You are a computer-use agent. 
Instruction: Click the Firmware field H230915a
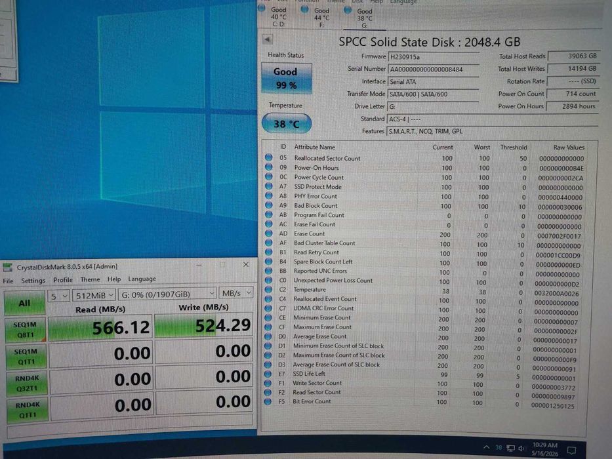click(434, 57)
